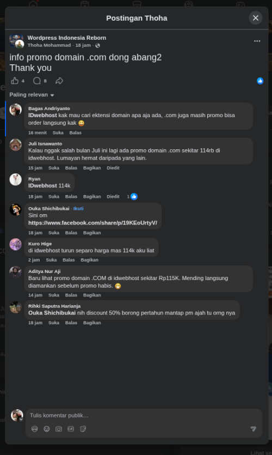This screenshot has height=455, width=272.
Task: Open post options three-dot menu
Action: tap(257, 41)
